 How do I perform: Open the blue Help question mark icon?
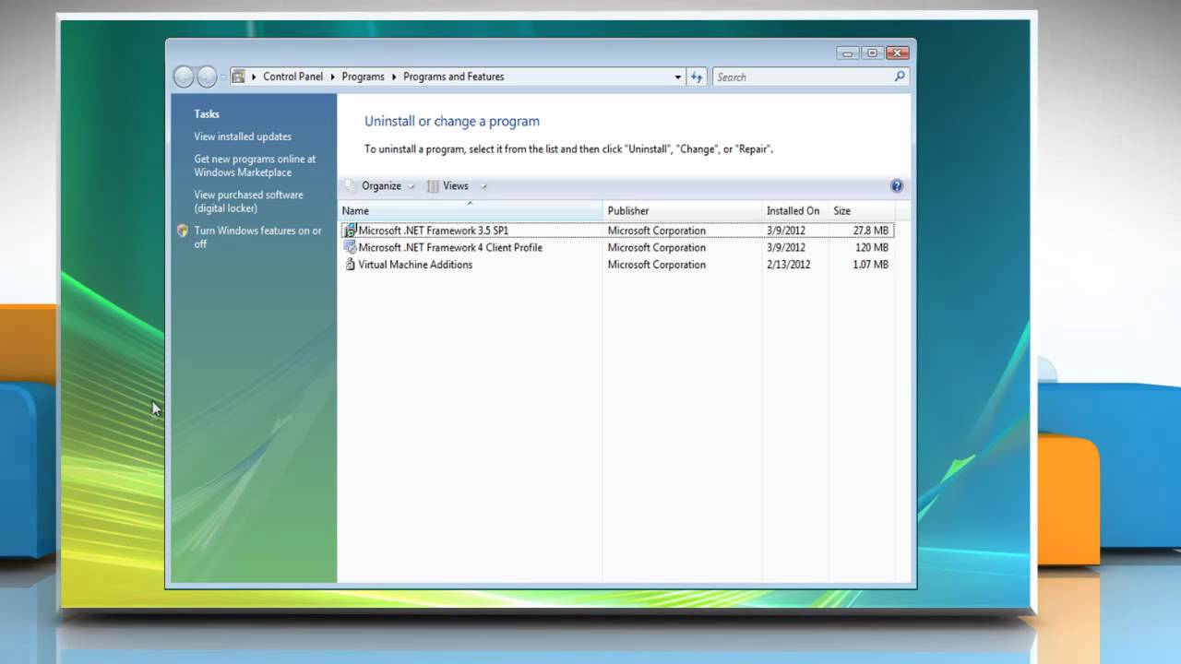[x=897, y=185]
